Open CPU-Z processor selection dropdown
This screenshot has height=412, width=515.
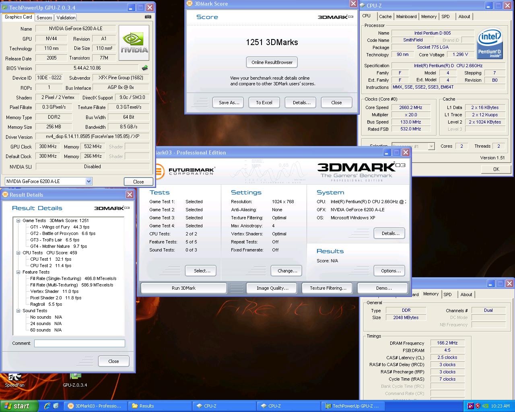(431, 146)
